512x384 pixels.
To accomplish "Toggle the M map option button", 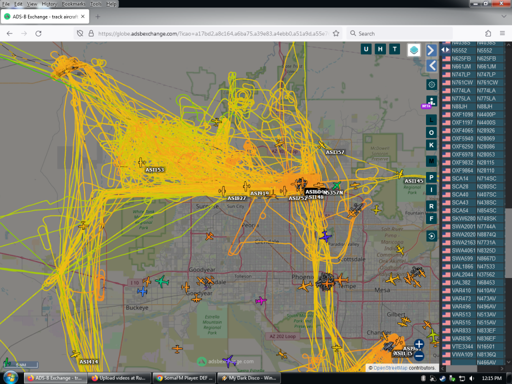I will [x=431, y=161].
